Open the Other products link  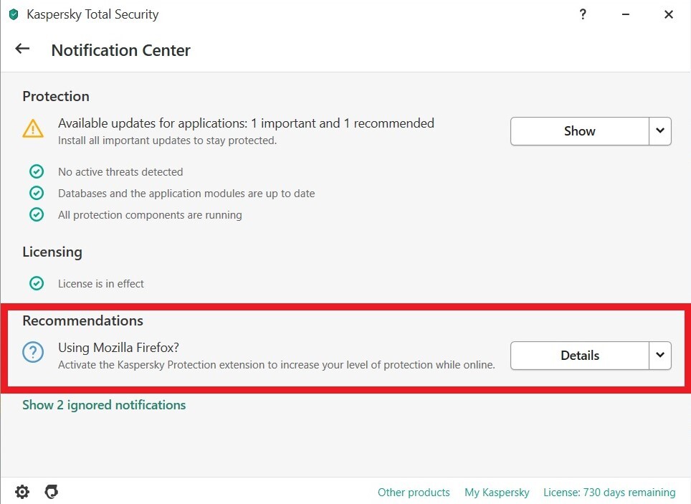click(414, 492)
